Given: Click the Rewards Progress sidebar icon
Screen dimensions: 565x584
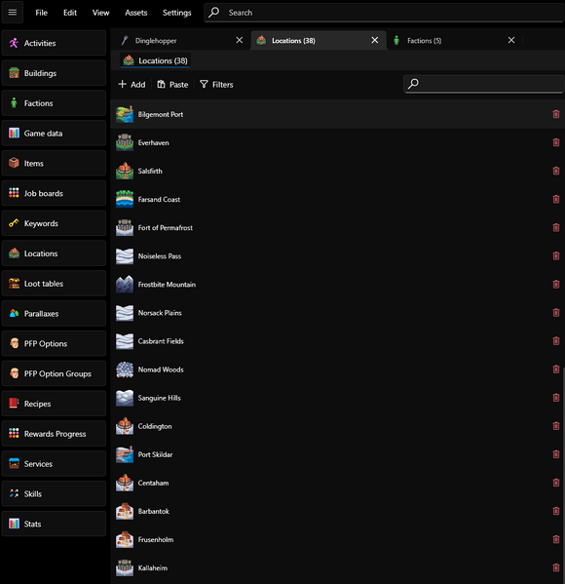Looking at the screenshot, I should [15, 433].
